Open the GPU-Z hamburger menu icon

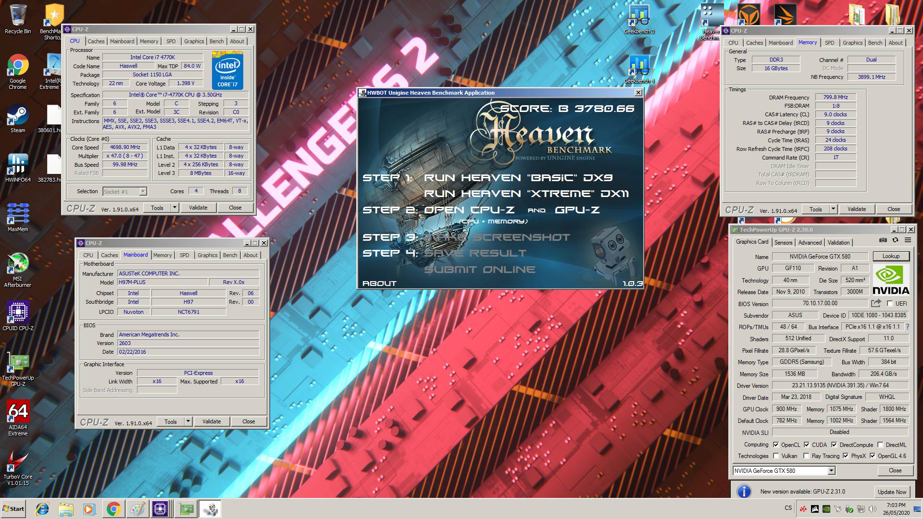click(908, 240)
